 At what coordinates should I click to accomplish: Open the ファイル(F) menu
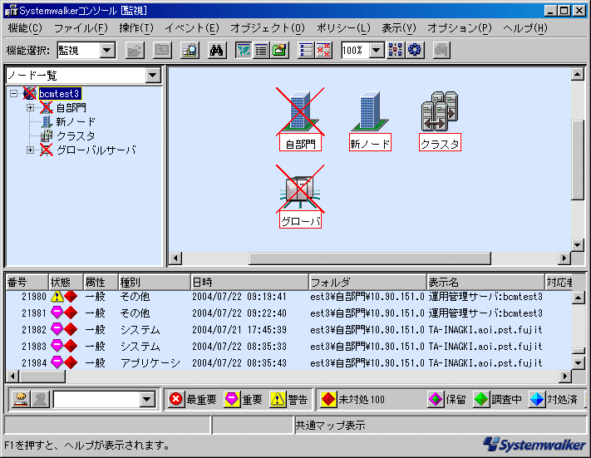(x=81, y=28)
